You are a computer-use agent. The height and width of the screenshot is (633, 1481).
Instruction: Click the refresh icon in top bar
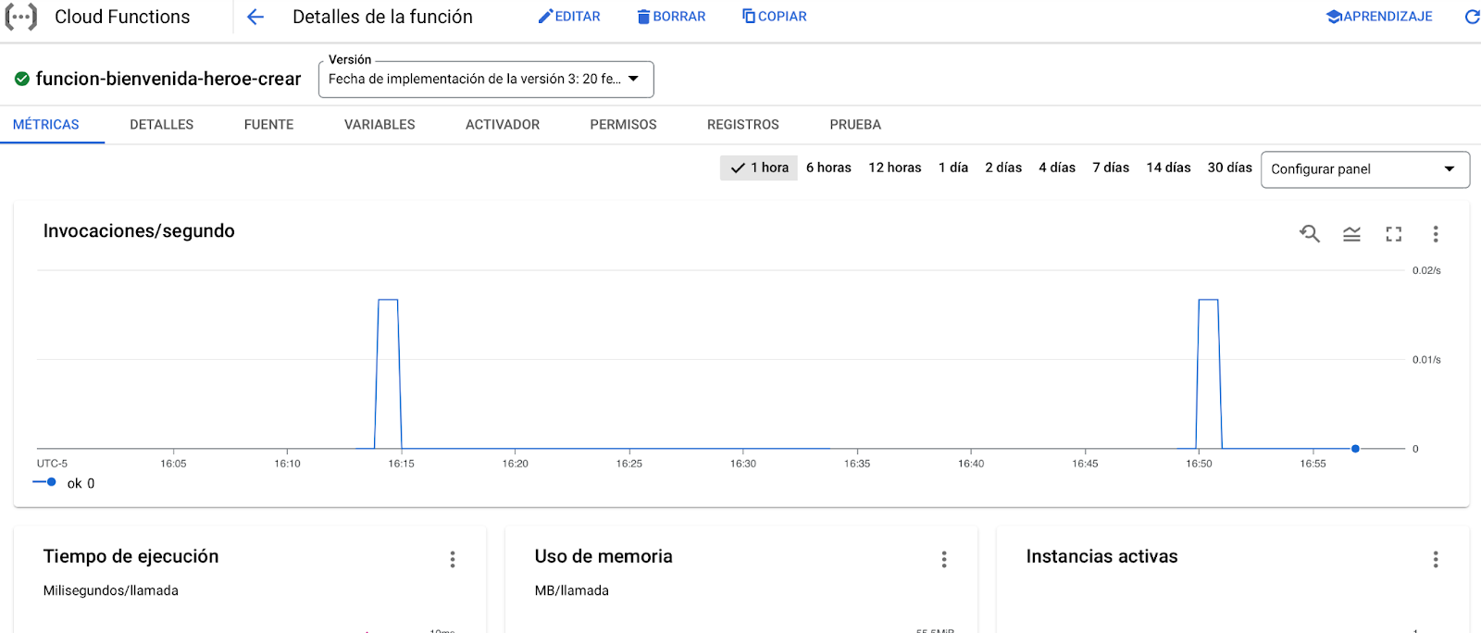tap(1472, 17)
